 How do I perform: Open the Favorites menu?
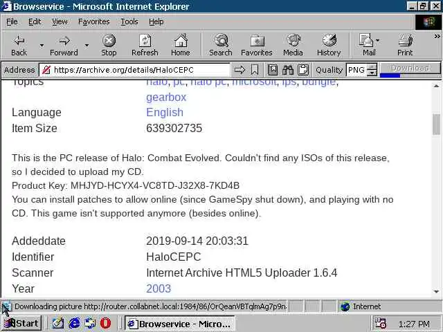point(94,21)
